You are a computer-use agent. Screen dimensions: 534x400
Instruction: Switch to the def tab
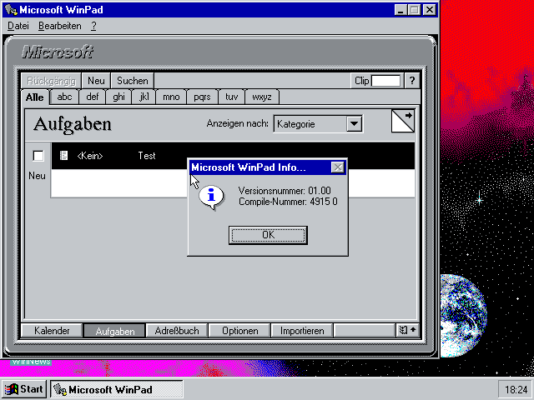[93, 97]
